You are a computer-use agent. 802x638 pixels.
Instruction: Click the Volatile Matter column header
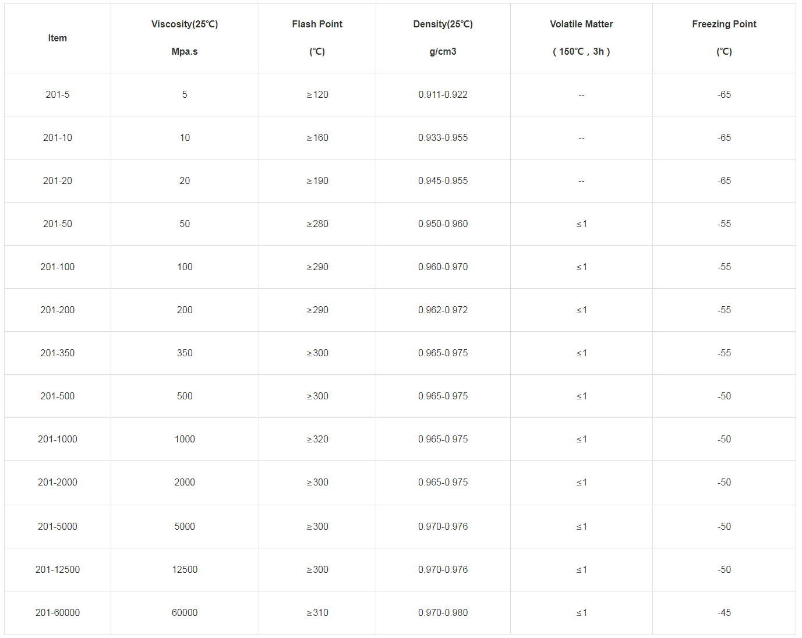point(581,38)
